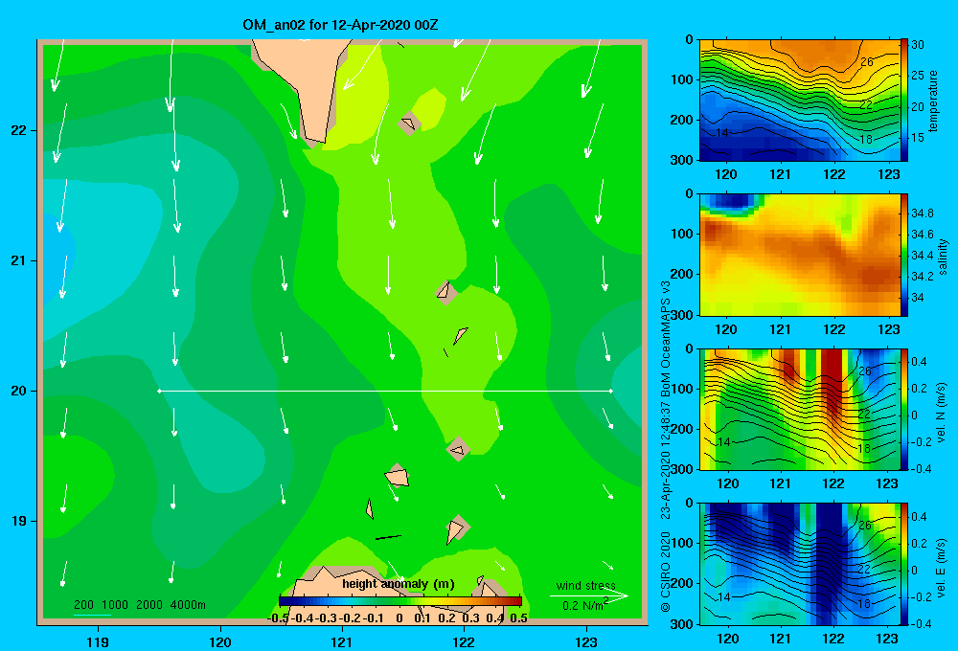Select the 'wind stress' legend label
Image resolution: width=958 pixels, height=651 pixels.
point(585,585)
